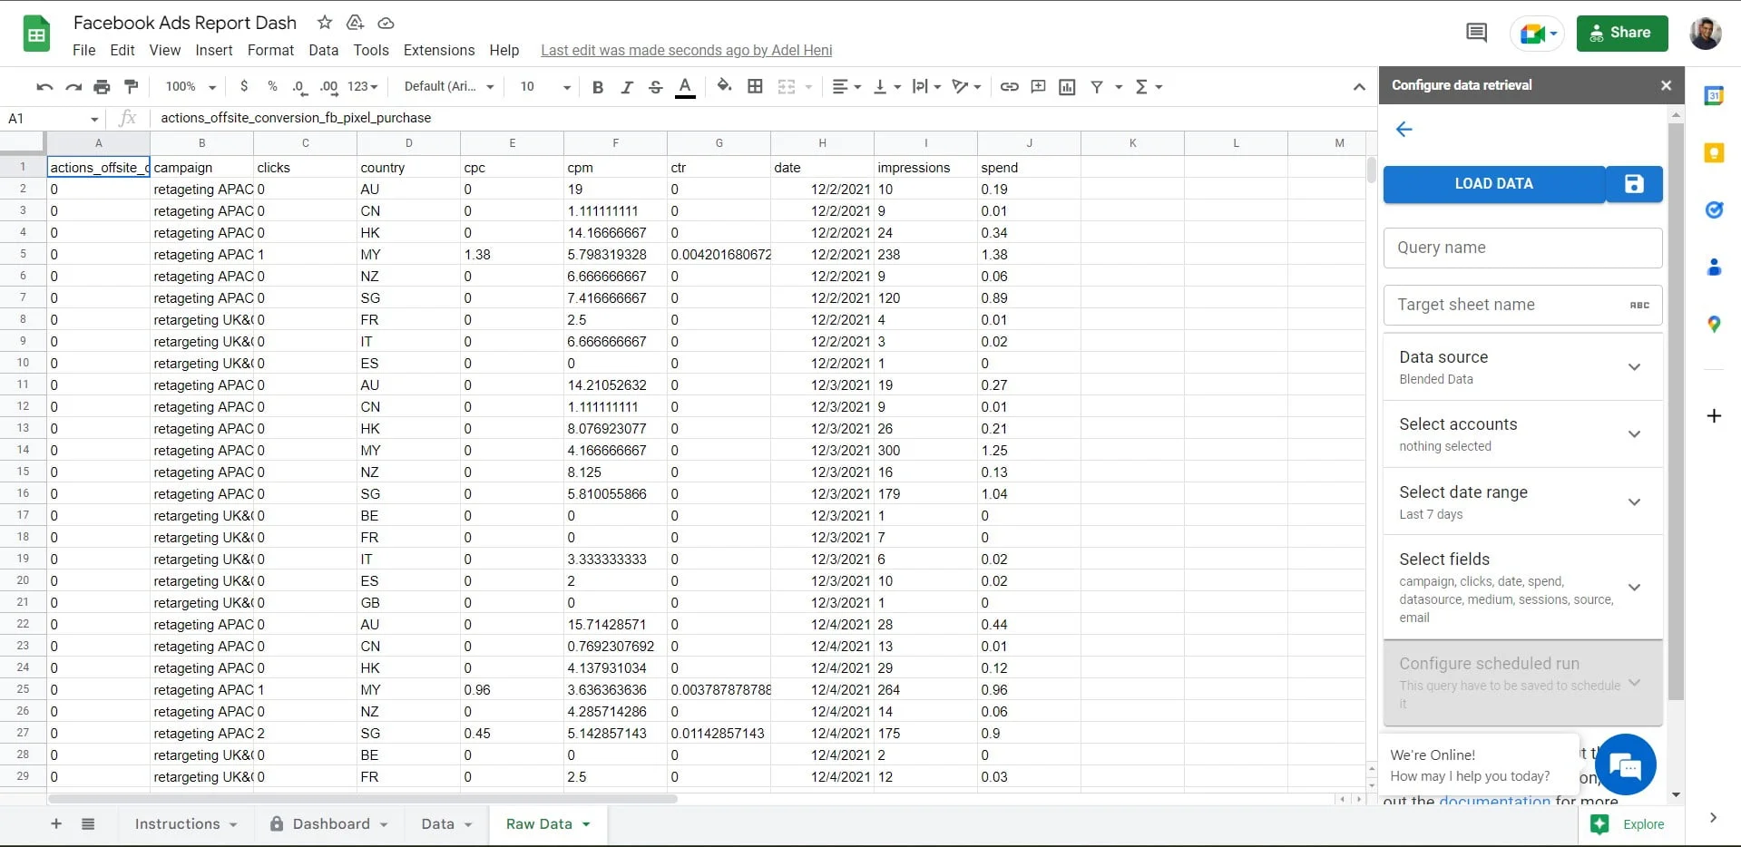Insert a comment with the toolbar icon

(1038, 86)
